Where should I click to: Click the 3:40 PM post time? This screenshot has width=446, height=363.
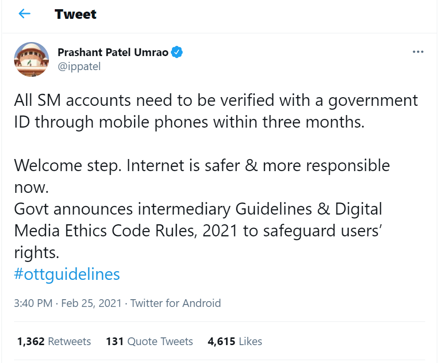tap(33, 303)
